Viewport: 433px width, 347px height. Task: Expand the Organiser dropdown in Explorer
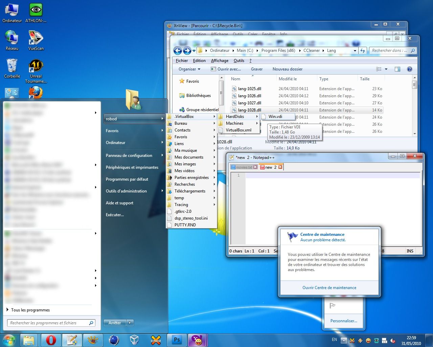(x=189, y=69)
